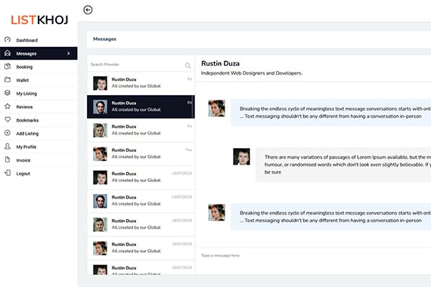Open Bookmarks from the sidebar
The width and height of the screenshot is (431, 287).
click(x=27, y=120)
